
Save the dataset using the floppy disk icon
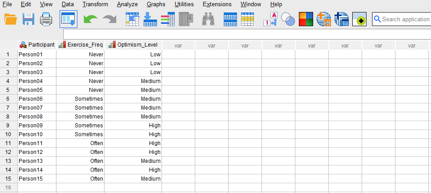point(28,19)
